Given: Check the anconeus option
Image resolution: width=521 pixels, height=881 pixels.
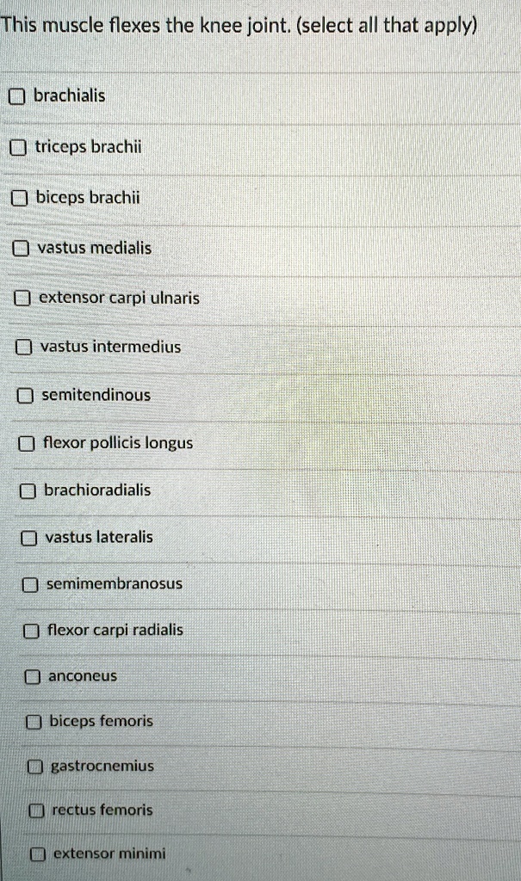Looking at the screenshot, I should pos(33,676).
